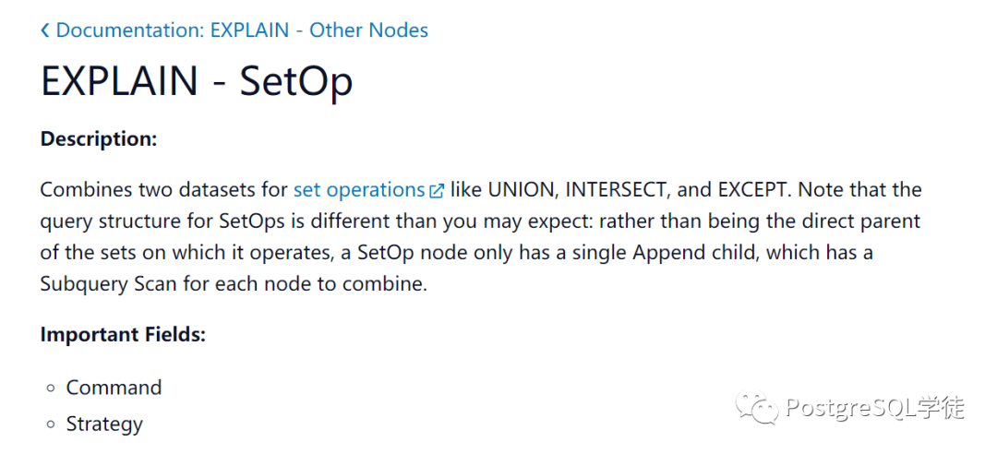
Task: Click the PostgreSQL学徒 watermark text
Action: pos(874,408)
